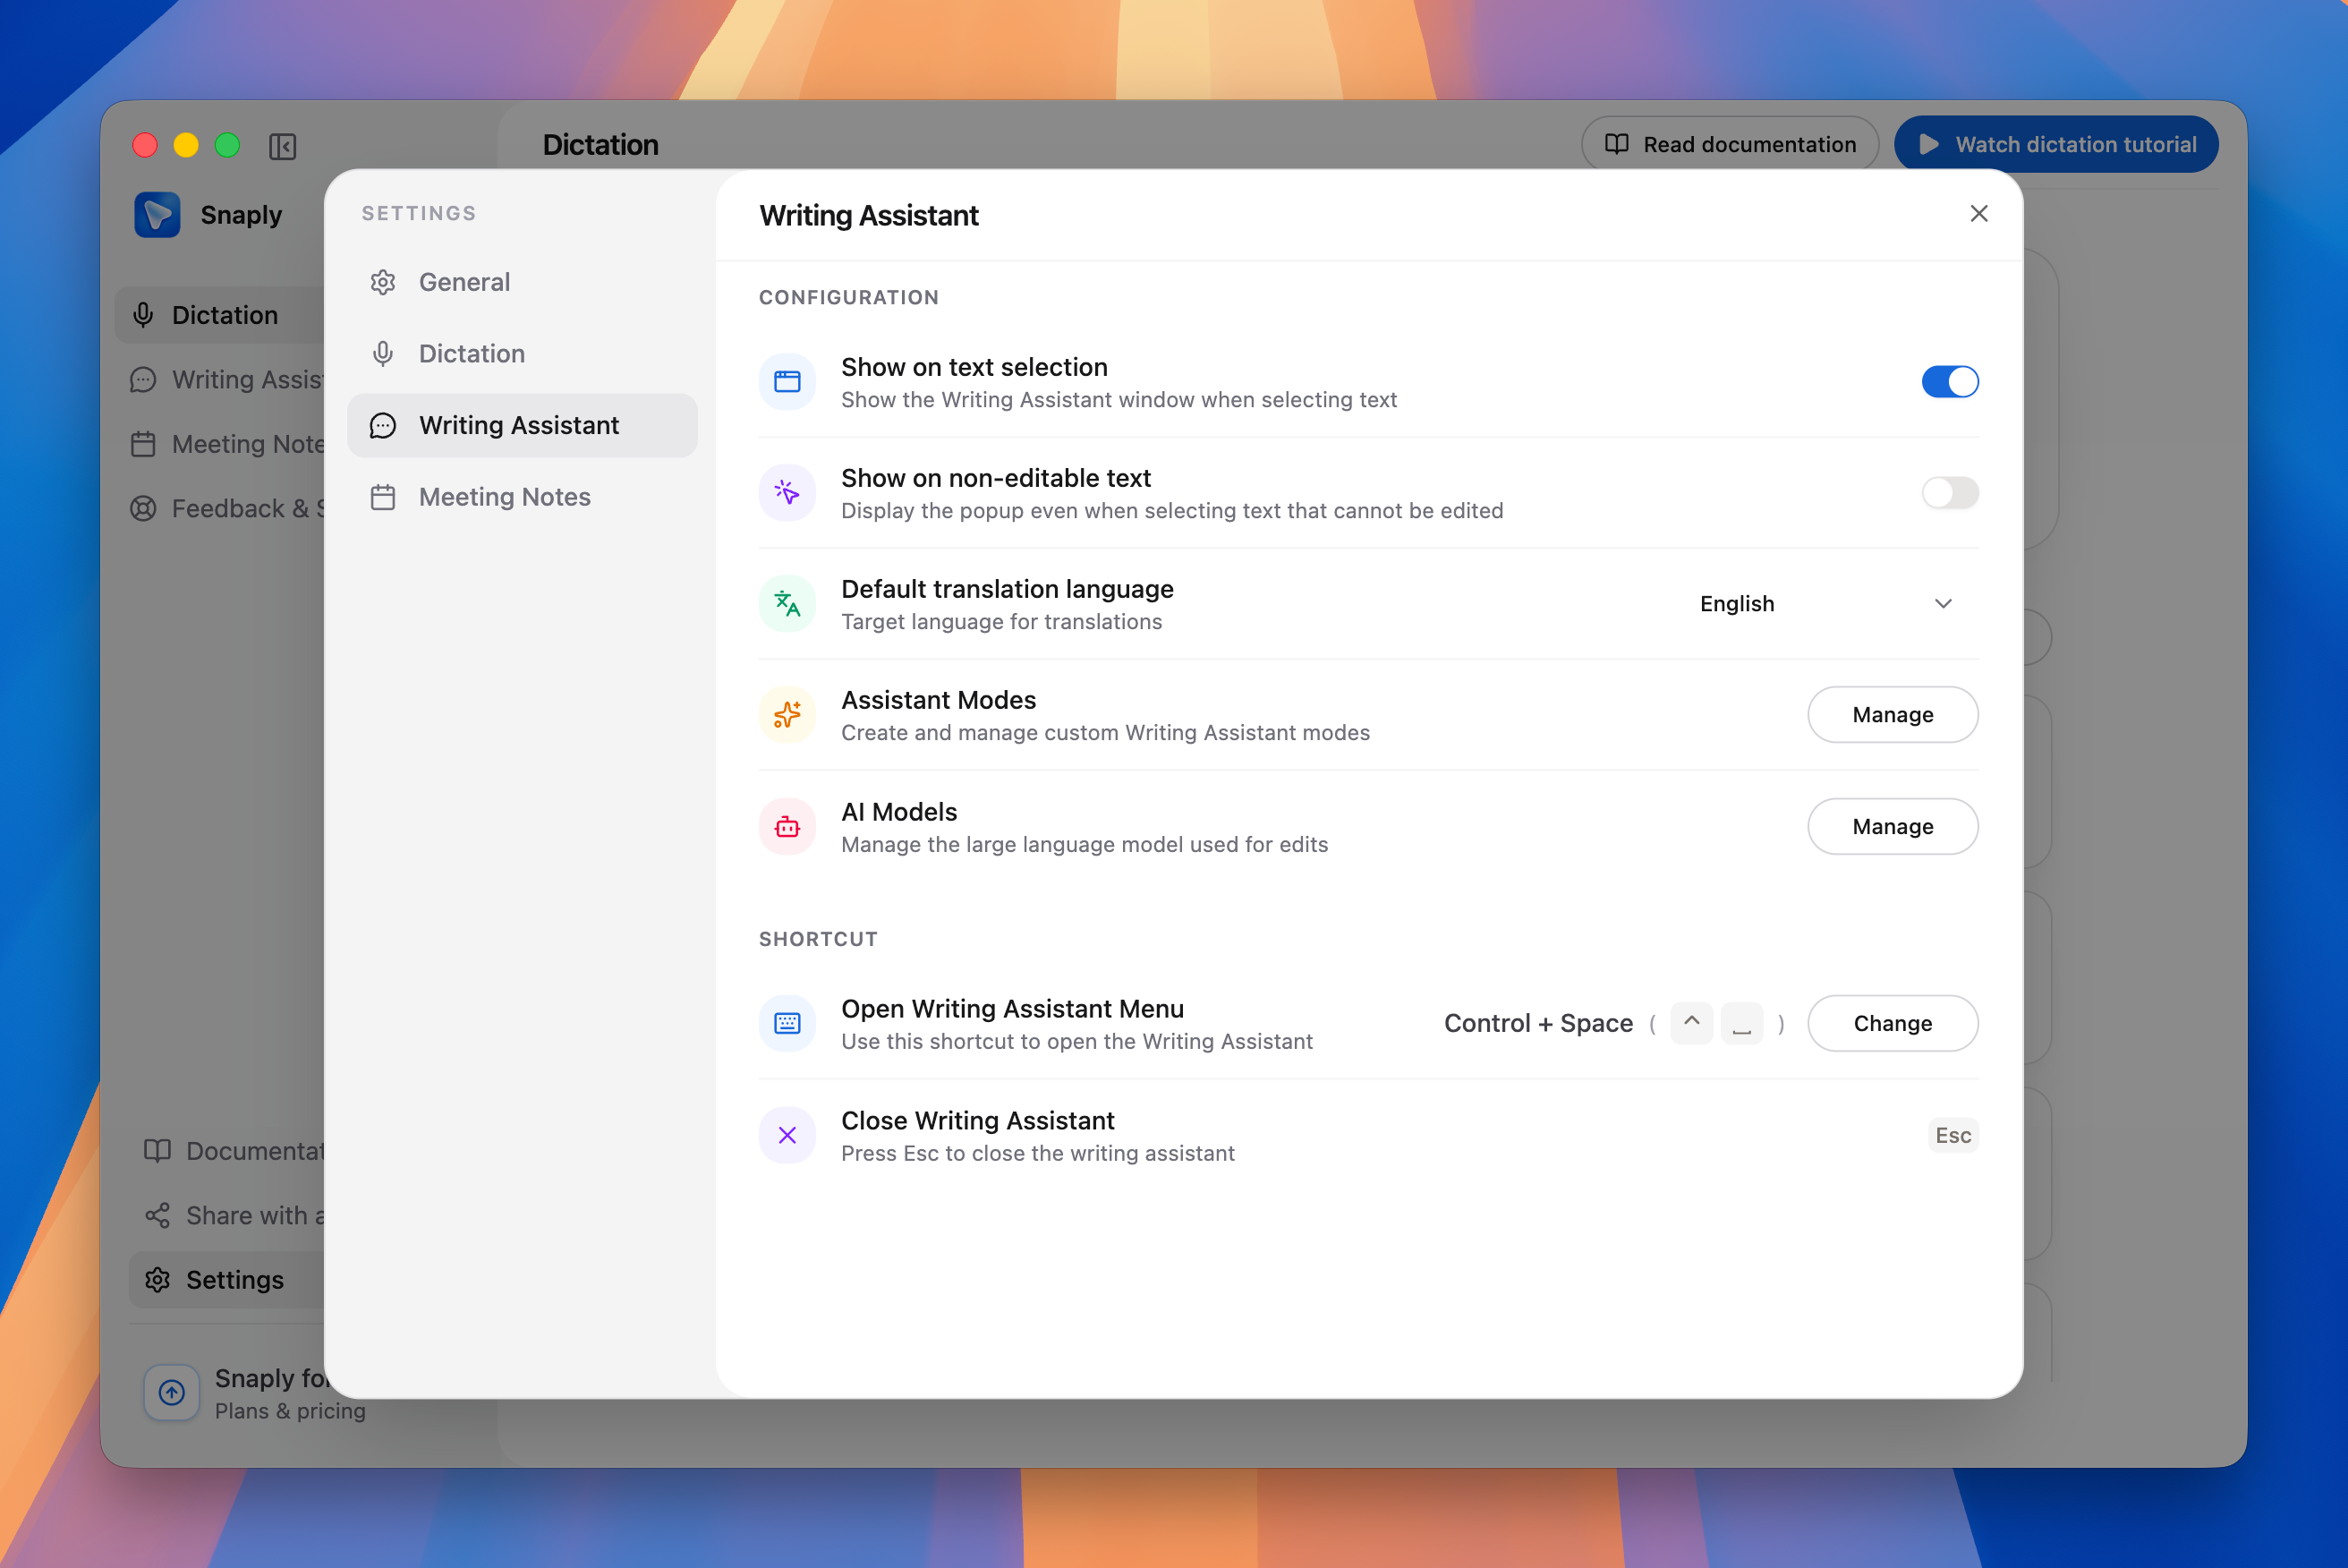
Task: Click the Dictation page title in main window
Action: [600, 145]
